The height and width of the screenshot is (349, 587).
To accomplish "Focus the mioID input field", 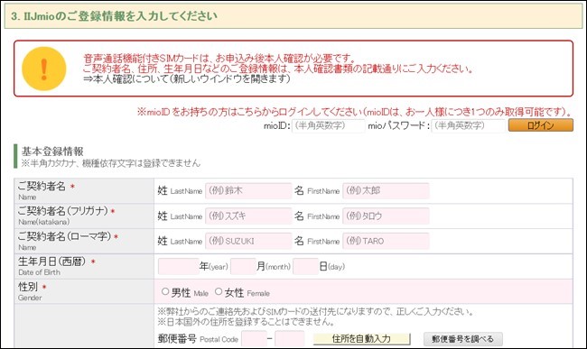I will click(x=328, y=125).
